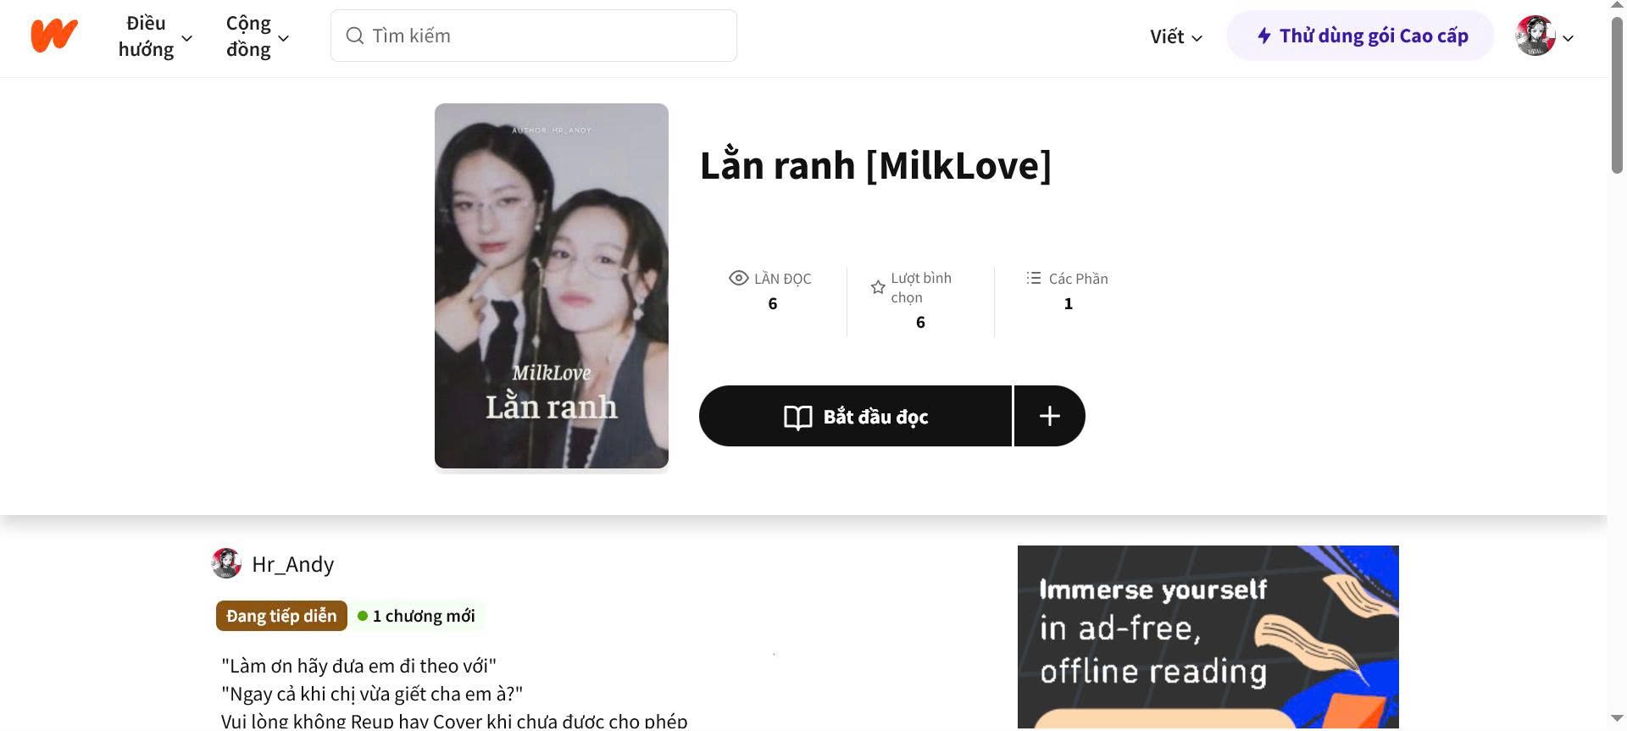Click the Lằn ranh book cover thumbnail
This screenshot has width=1627, height=731.
(x=552, y=286)
